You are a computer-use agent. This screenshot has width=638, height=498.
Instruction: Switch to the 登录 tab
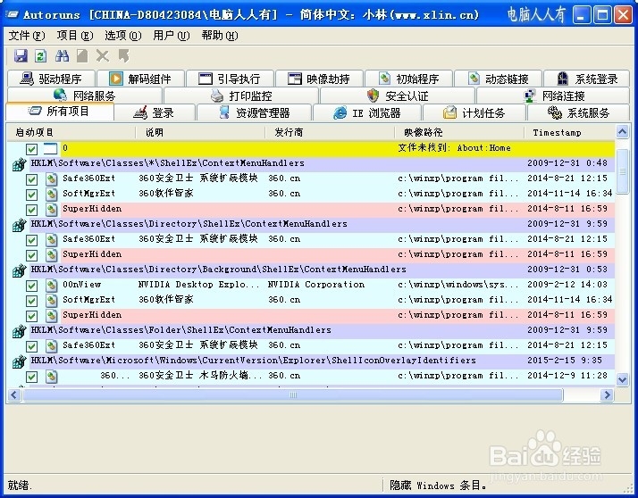coord(155,112)
